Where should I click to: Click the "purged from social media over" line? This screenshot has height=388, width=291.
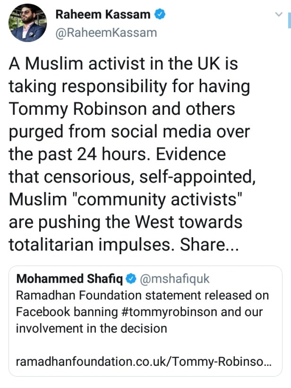pos(122,132)
